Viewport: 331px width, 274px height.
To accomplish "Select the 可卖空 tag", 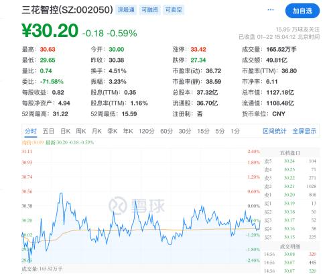I will click(174, 10).
